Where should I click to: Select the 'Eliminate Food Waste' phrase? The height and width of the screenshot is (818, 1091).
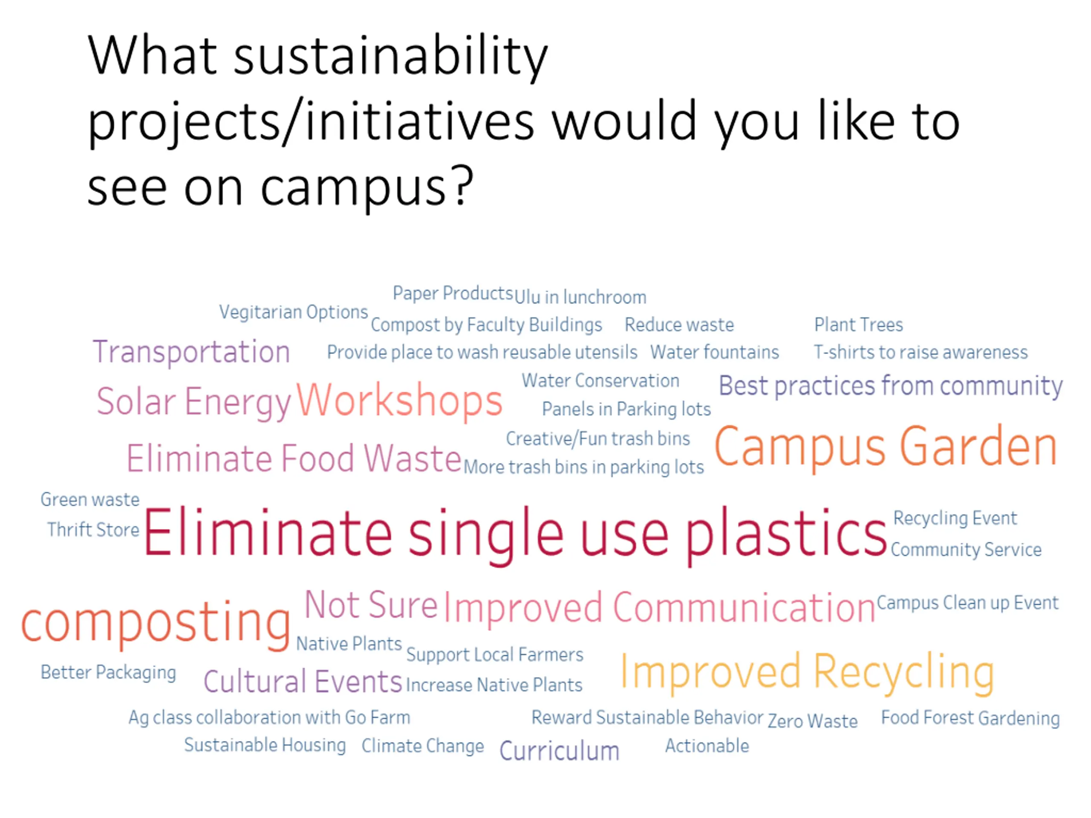click(x=294, y=458)
